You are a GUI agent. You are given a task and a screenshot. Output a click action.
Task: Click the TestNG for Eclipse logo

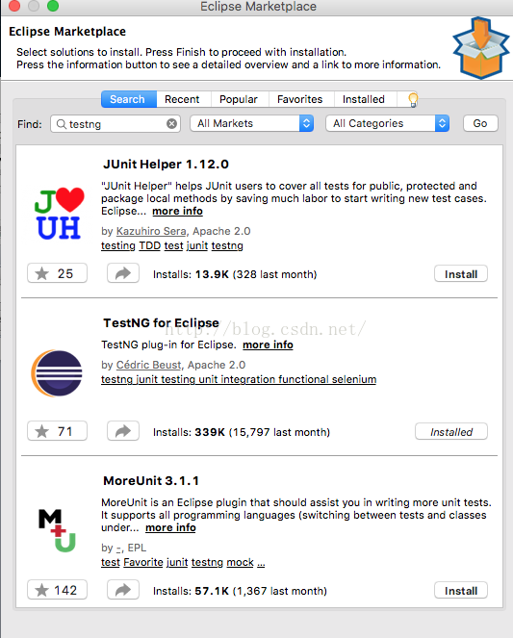coord(57,373)
